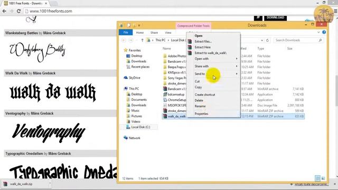
Task: Select Documents under This PC
Action: click(x=139, y=100)
